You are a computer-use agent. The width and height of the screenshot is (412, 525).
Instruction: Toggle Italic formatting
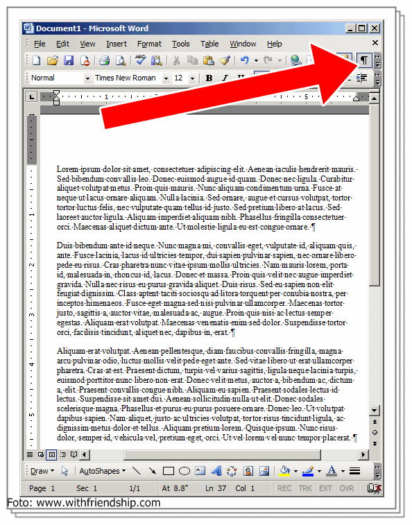click(x=225, y=78)
